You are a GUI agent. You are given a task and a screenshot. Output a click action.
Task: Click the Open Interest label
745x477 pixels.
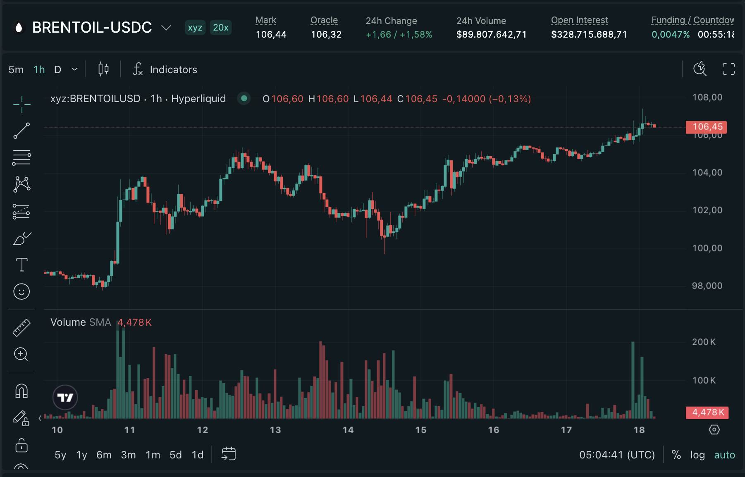(x=580, y=20)
